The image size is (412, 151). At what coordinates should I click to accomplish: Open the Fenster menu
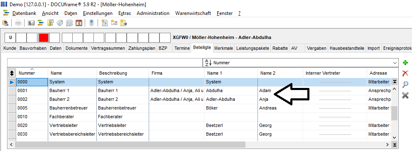tap(225, 13)
